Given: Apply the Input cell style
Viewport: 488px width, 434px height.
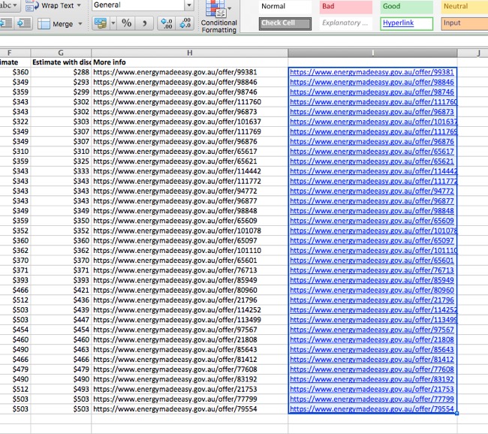Looking at the screenshot, I should pos(464,23).
